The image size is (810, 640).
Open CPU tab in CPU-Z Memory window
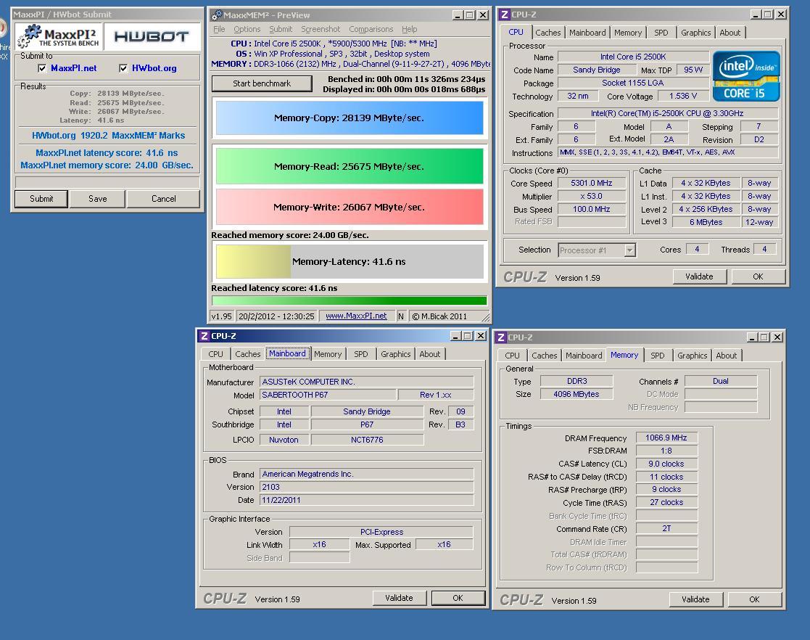[x=513, y=356]
